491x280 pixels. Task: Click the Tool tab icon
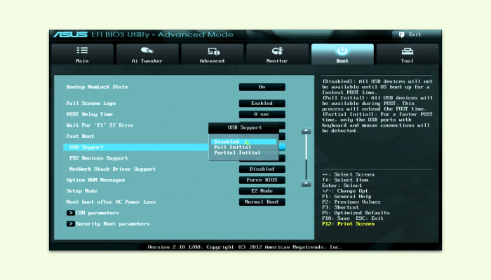pyautogui.click(x=407, y=51)
